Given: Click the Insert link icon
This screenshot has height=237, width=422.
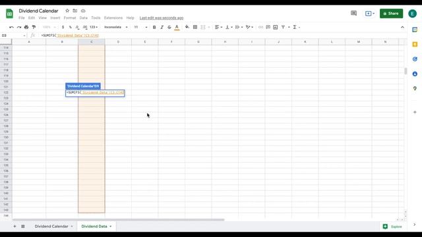Looking at the screenshot, I should pyautogui.click(x=260, y=27).
